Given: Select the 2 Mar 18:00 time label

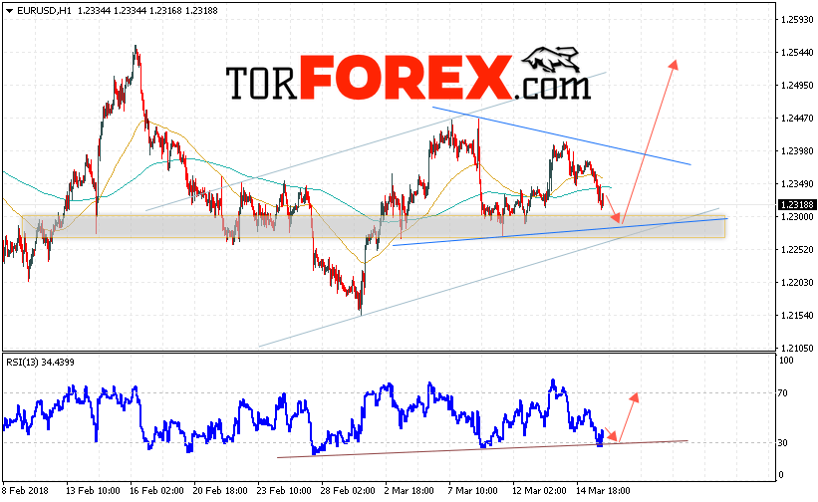Looking at the screenshot, I should point(409,491).
